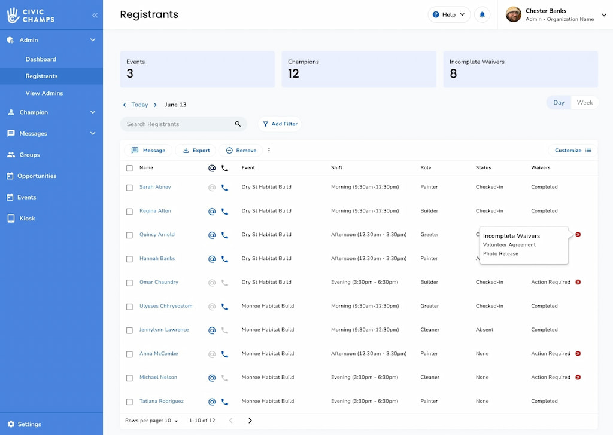Open the more options menu beside Remove
This screenshot has height=435, width=613.
tap(269, 150)
